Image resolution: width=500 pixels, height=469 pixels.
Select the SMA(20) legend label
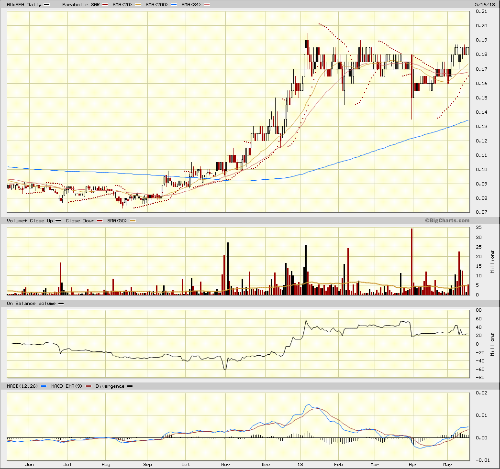point(122,5)
